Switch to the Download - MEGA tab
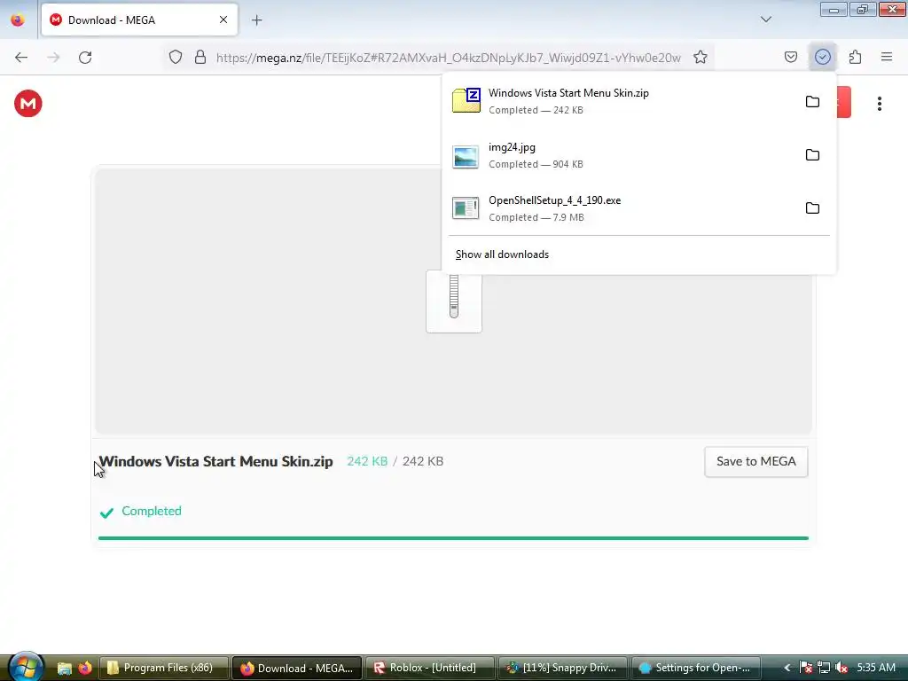Image resolution: width=908 pixels, height=681 pixels. click(139, 20)
